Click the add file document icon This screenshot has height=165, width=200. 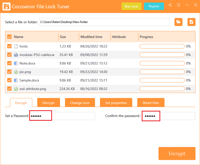pyautogui.click(x=191, y=22)
